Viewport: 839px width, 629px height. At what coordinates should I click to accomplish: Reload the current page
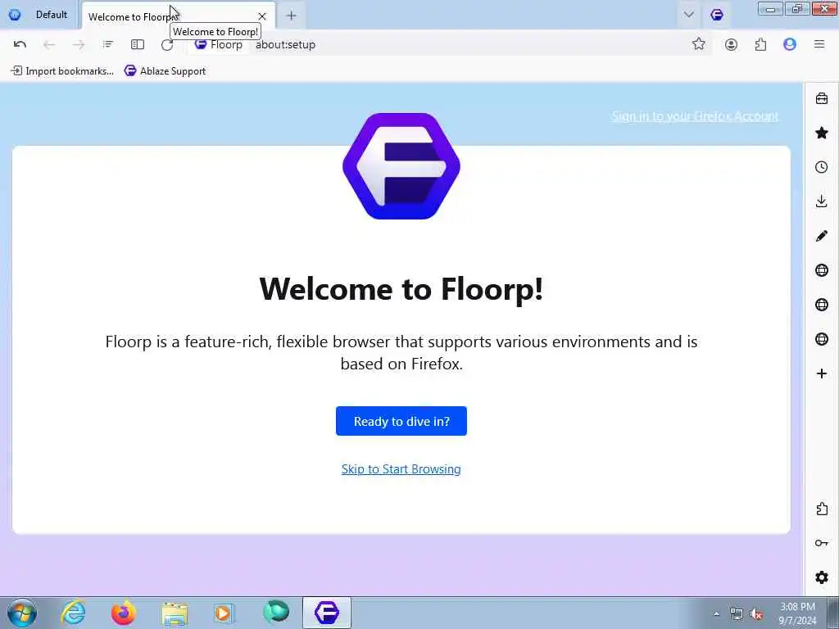167,44
